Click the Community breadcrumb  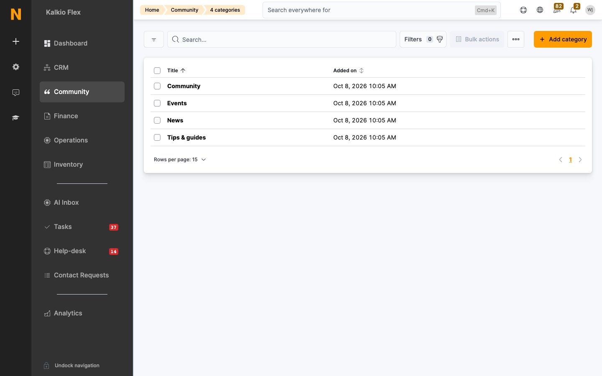pyautogui.click(x=184, y=10)
